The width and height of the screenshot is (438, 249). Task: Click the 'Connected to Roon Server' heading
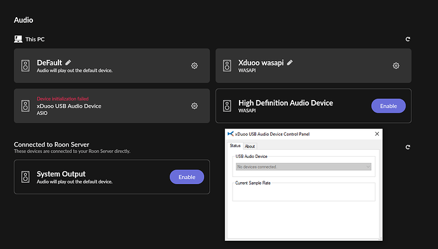[x=51, y=145]
